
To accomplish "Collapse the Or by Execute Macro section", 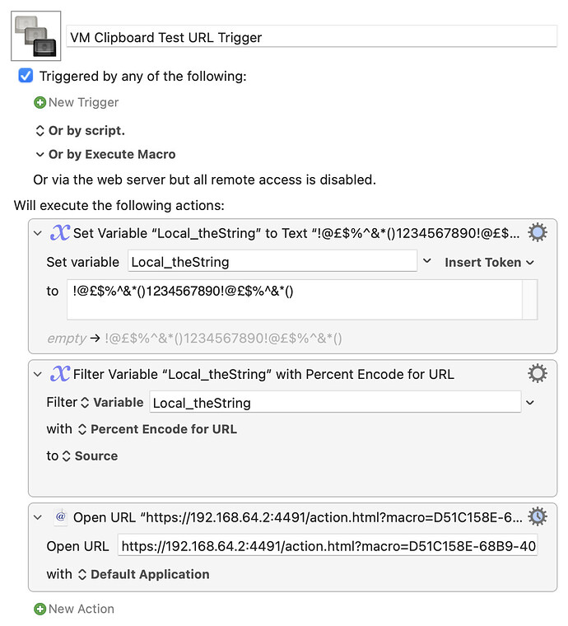I will (40, 155).
